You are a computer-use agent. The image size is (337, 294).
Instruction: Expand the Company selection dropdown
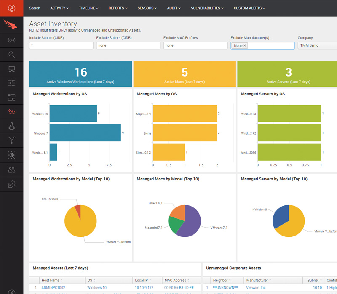[x=320, y=45]
